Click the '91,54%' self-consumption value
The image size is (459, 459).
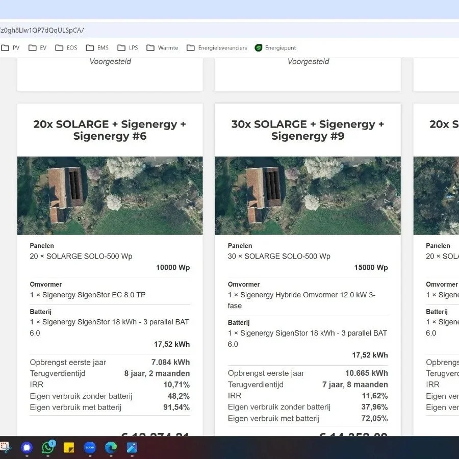176,407
